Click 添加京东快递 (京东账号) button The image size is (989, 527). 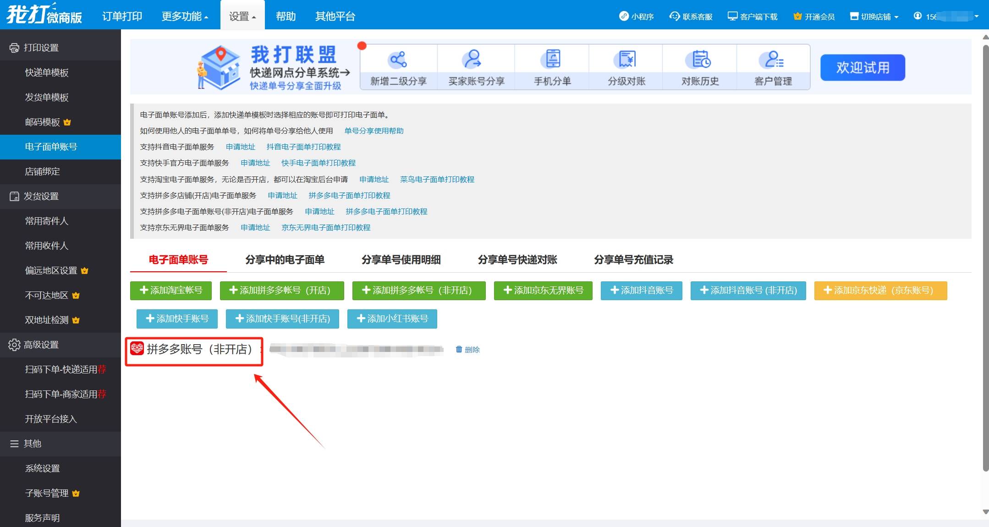[881, 291]
